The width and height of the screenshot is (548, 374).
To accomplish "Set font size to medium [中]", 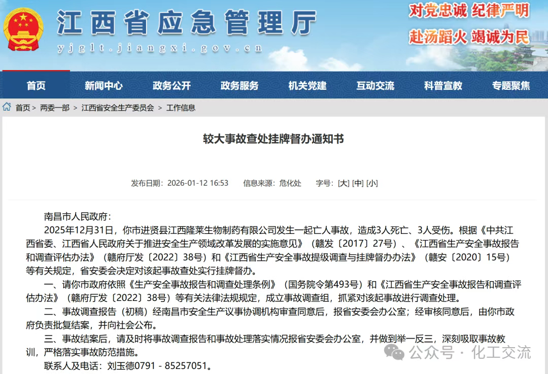I will [x=358, y=183].
